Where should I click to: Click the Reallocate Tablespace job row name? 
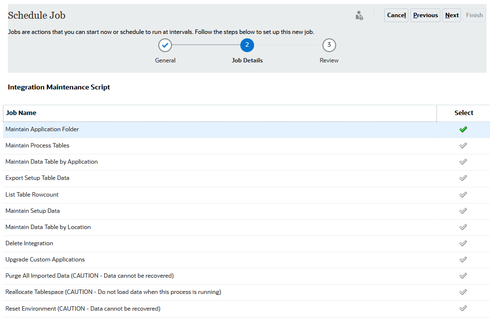(113, 292)
